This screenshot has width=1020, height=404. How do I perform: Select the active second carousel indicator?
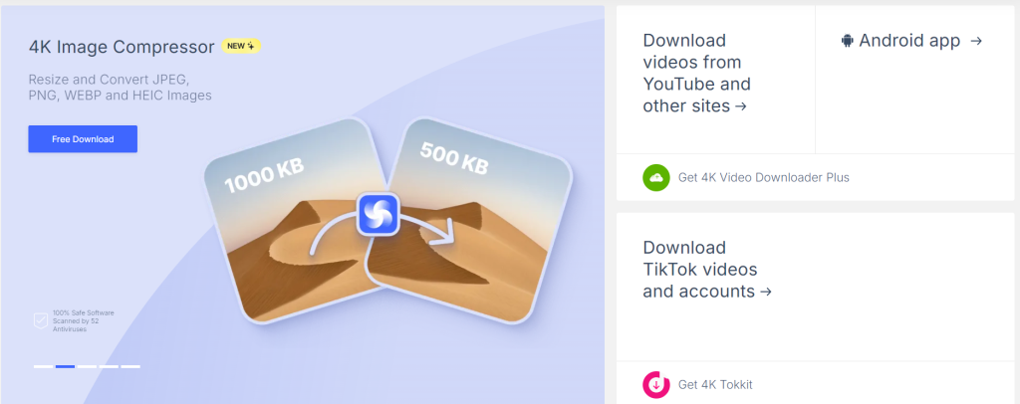click(65, 366)
